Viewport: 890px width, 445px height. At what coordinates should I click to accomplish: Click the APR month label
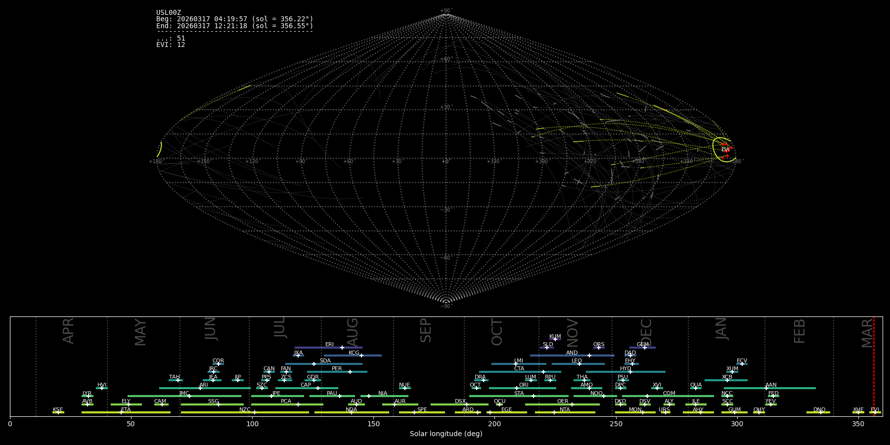68,331
